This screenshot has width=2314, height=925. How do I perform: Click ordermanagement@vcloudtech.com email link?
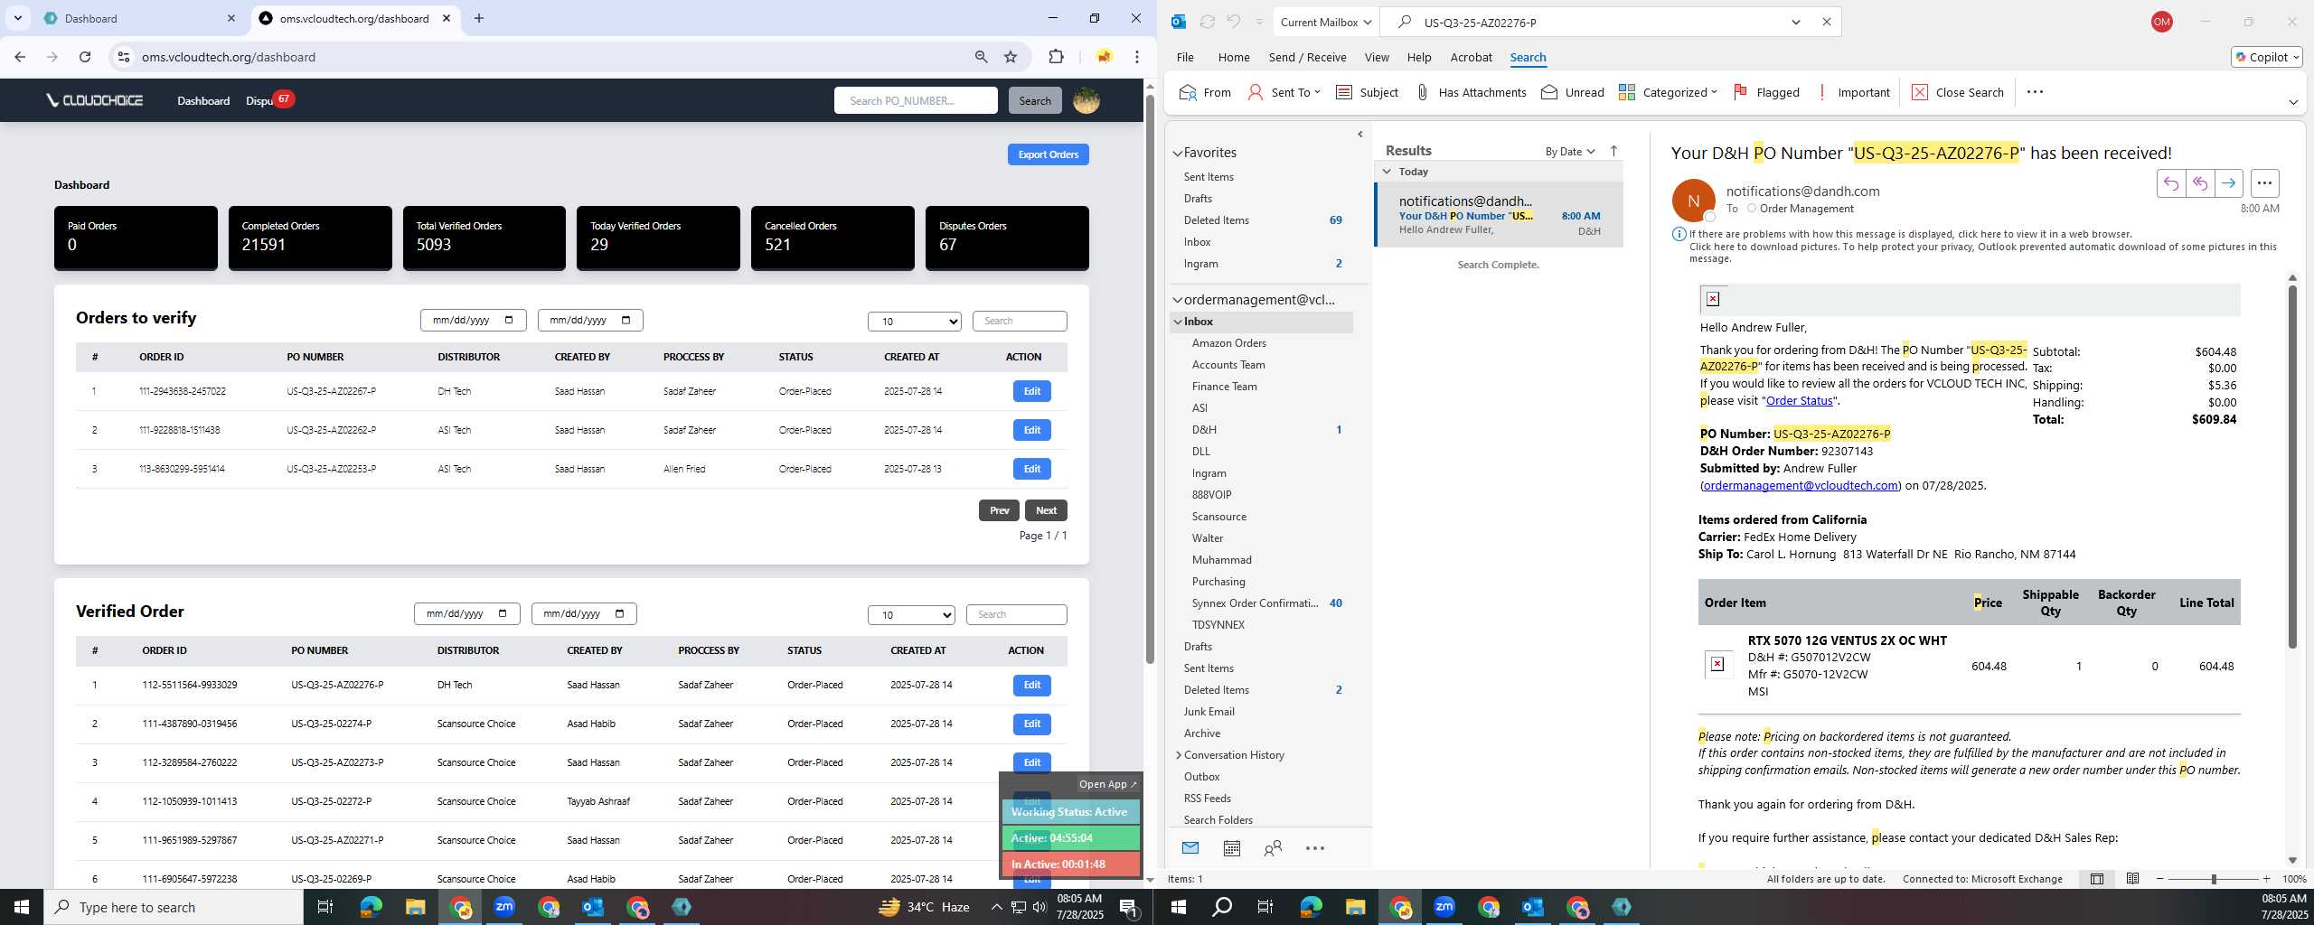point(1800,485)
